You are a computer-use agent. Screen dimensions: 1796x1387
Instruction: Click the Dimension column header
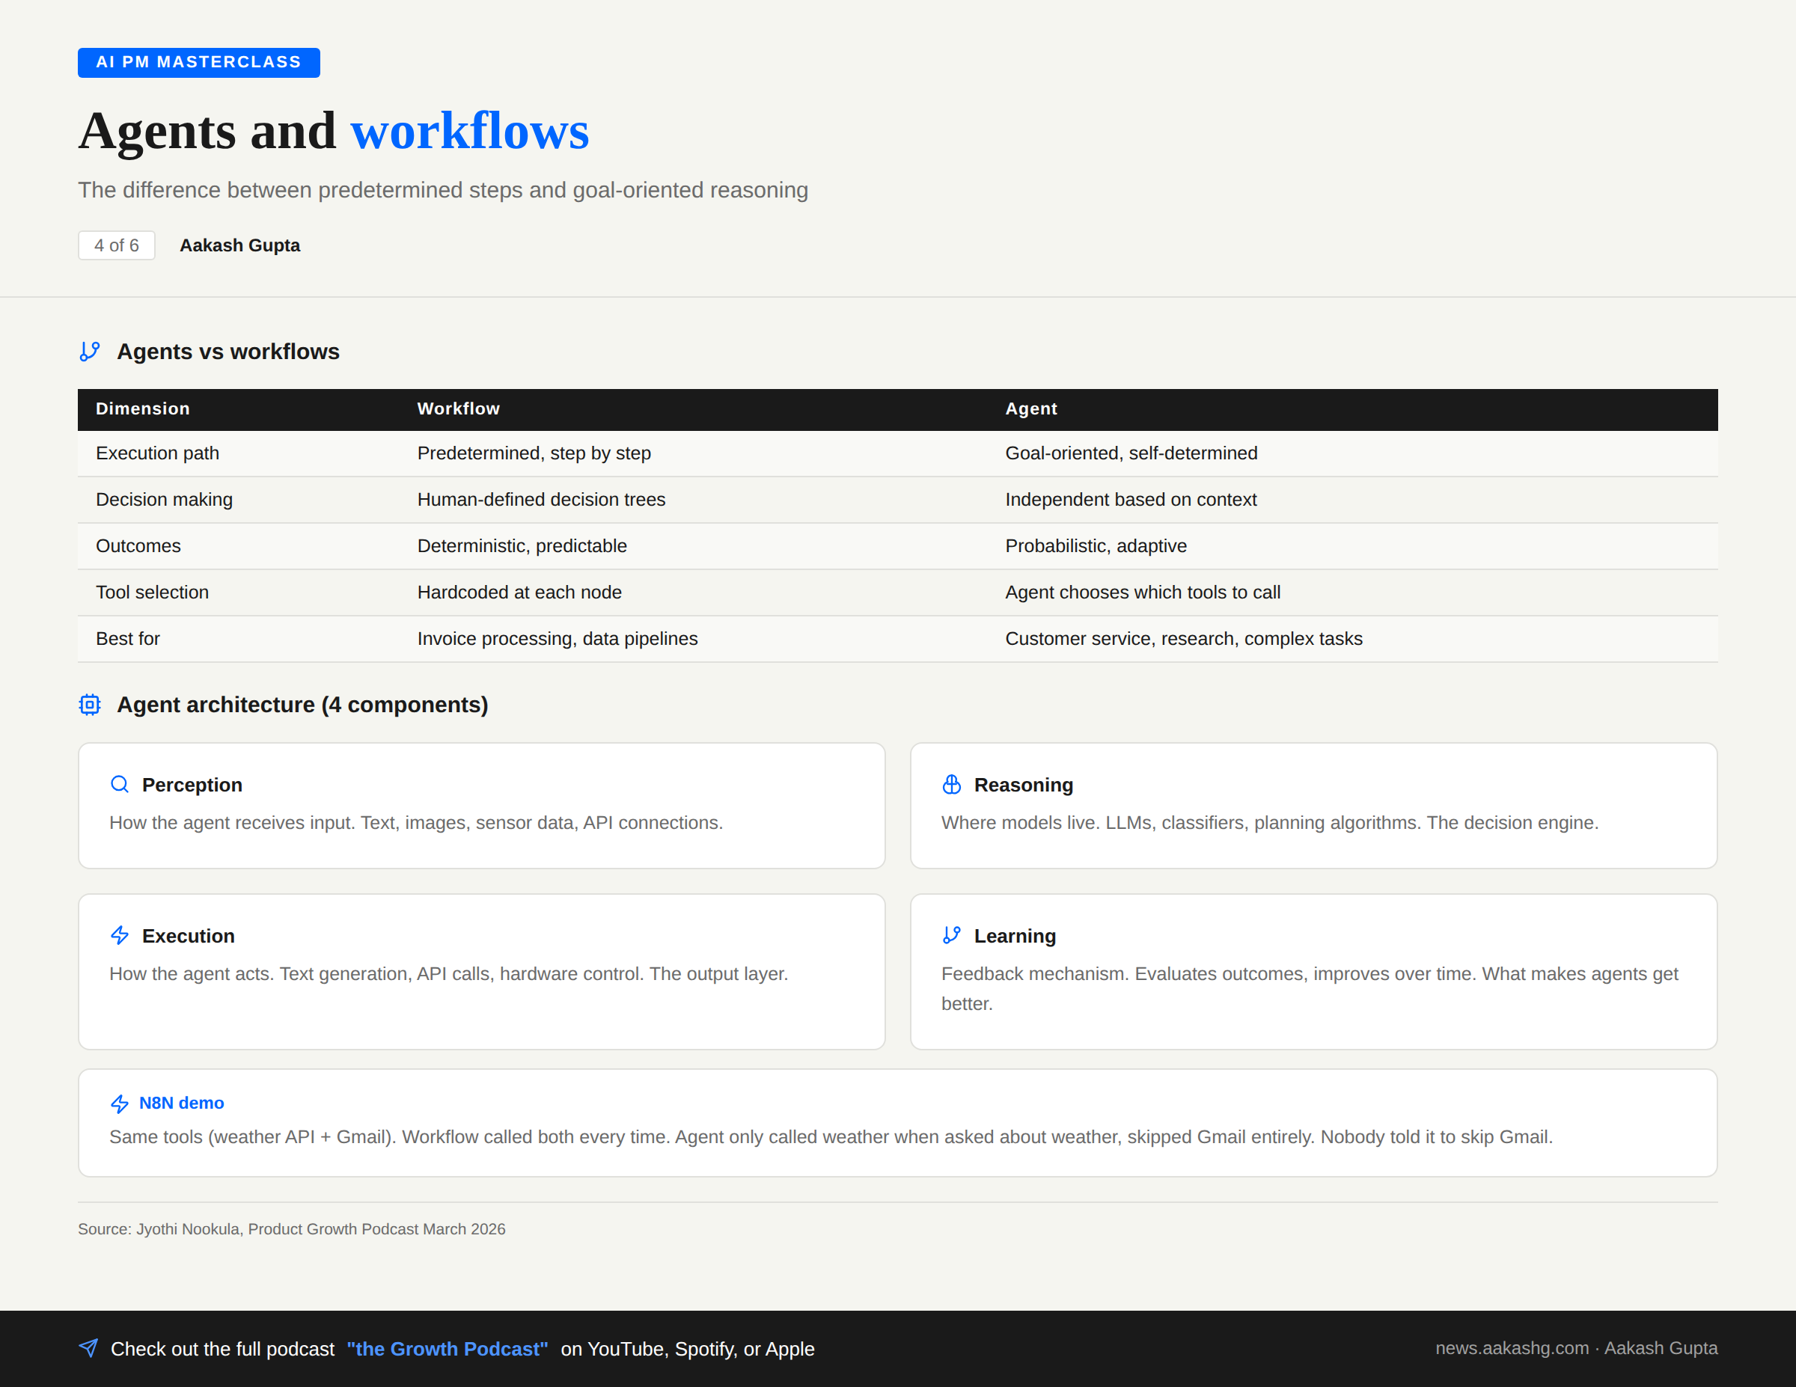pyautogui.click(x=143, y=408)
